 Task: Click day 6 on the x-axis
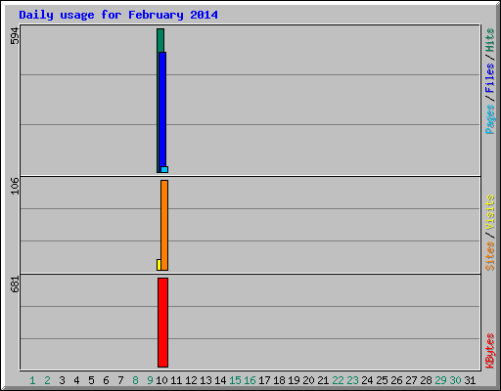click(x=106, y=380)
